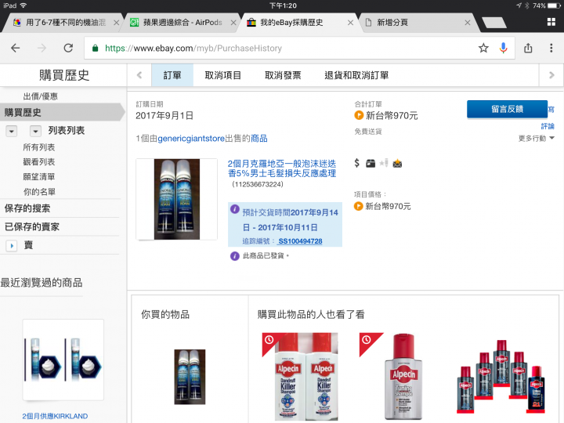
Task: Open Alpecin Dandruff Killer twin pack item
Action: point(300,377)
